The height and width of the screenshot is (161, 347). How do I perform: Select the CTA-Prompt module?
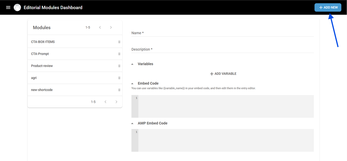coord(75,54)
